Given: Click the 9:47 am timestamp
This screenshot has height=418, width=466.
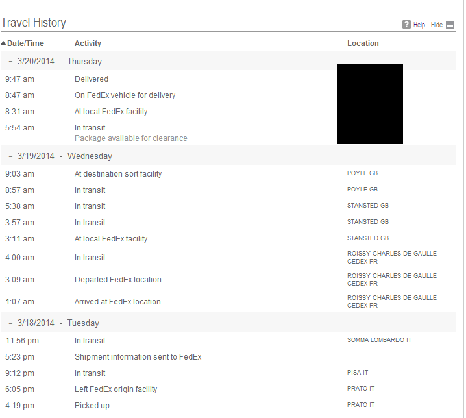Looking at the screenshot, I should 19,79.
